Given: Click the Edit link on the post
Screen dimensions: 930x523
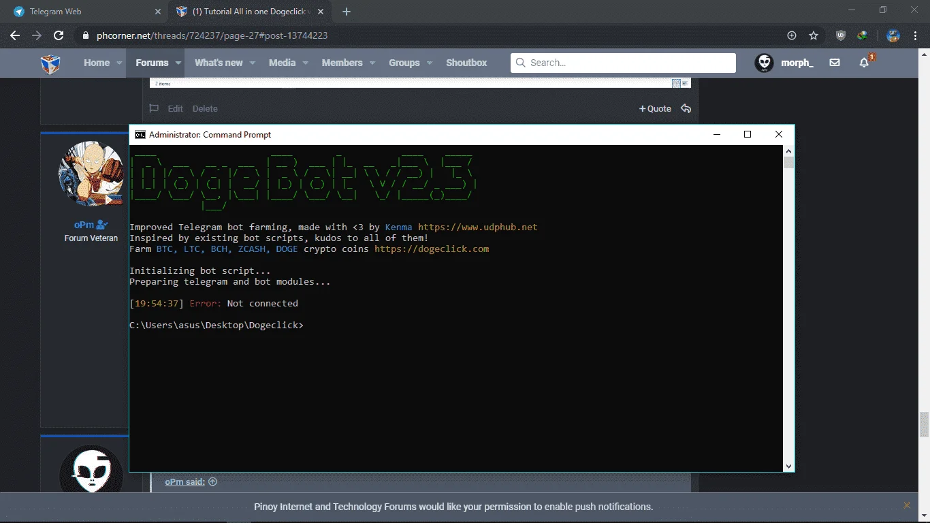Looking at the screenshot, I should click(176, 108).
